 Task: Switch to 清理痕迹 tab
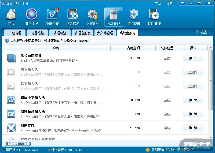point(60,33)
